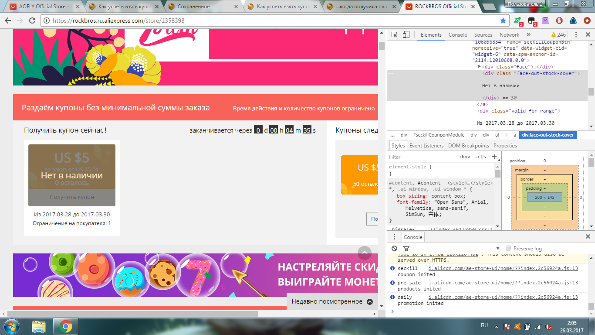Reload the page with the refresh icon
Image resolution: width=595 pixels, height=335 pixels.
point(32,21)
